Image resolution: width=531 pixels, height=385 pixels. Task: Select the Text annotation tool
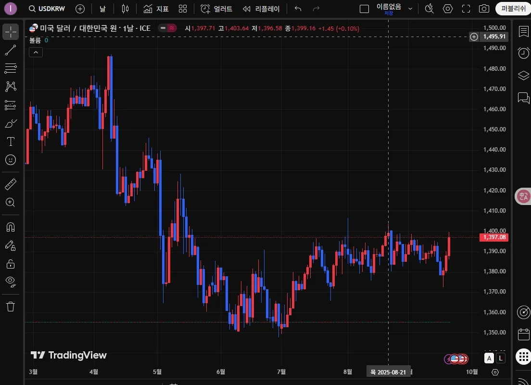point(11,141)
